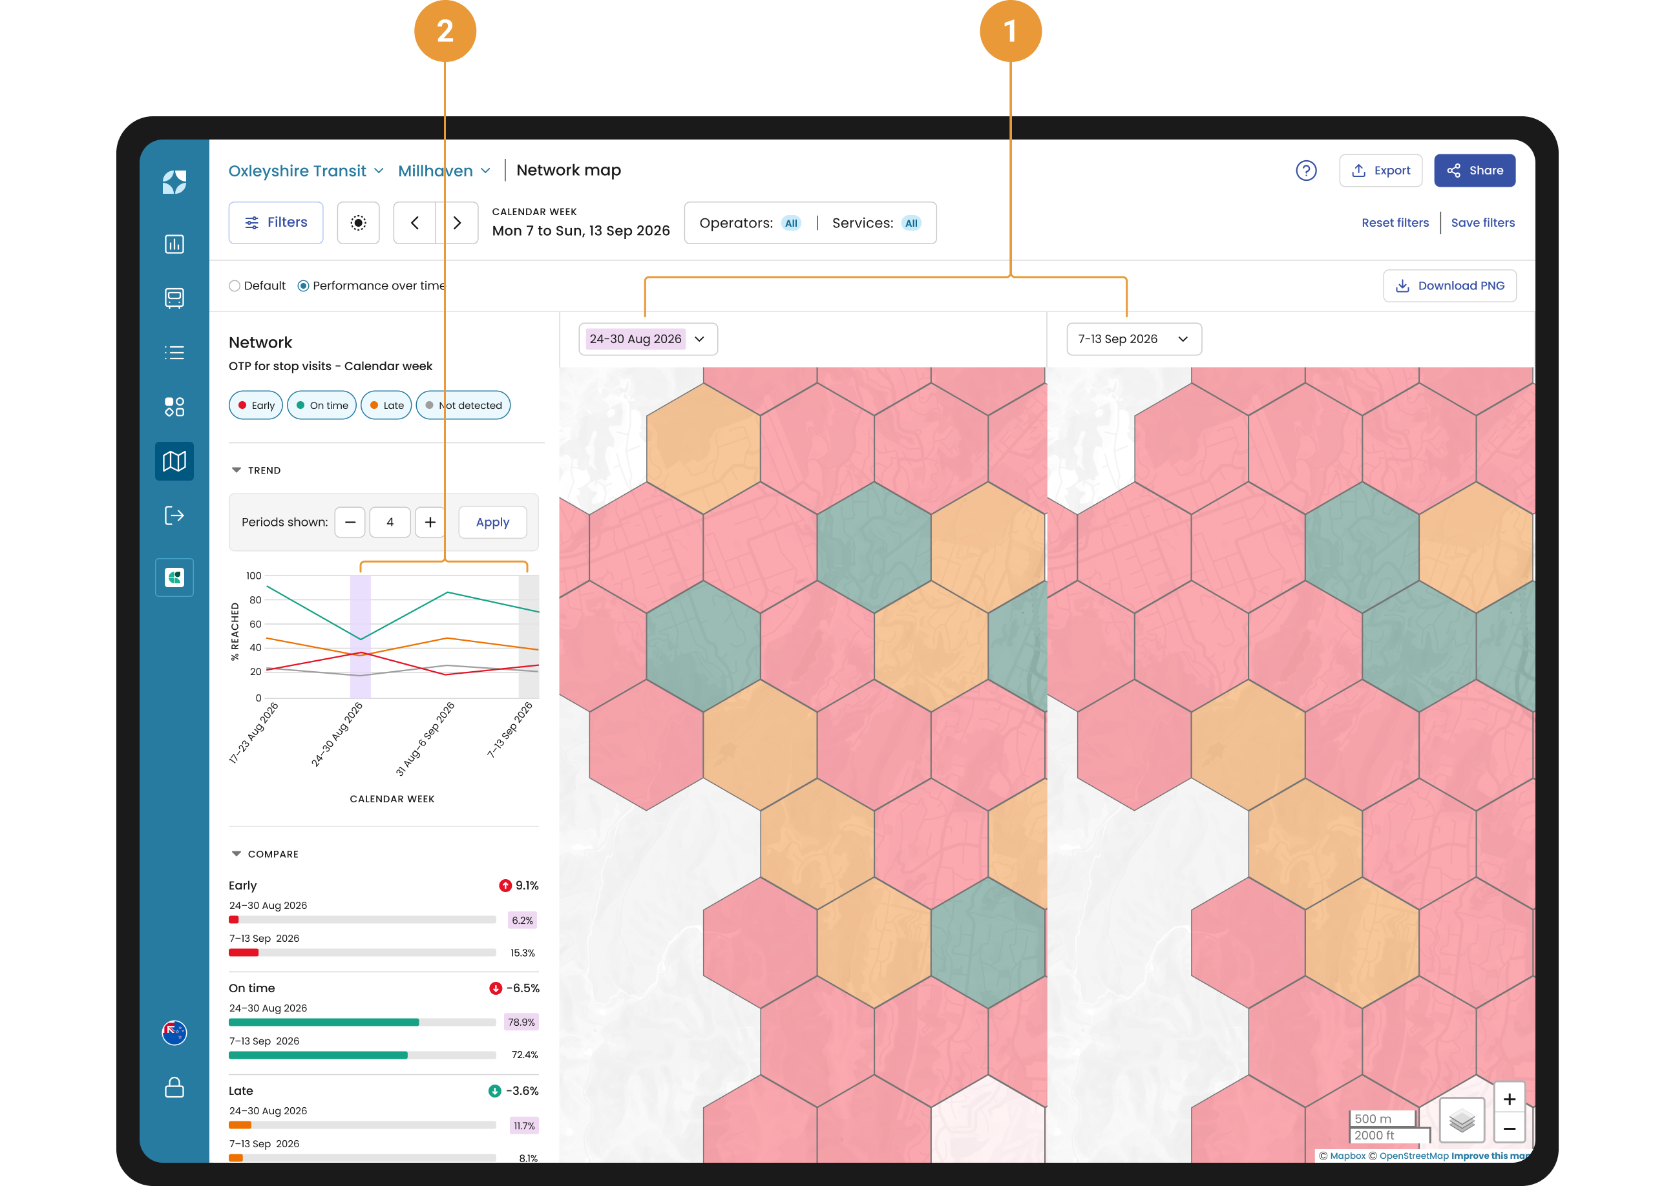Open the Operators filter
The image size is (1675, 1186).
point(750,223)
